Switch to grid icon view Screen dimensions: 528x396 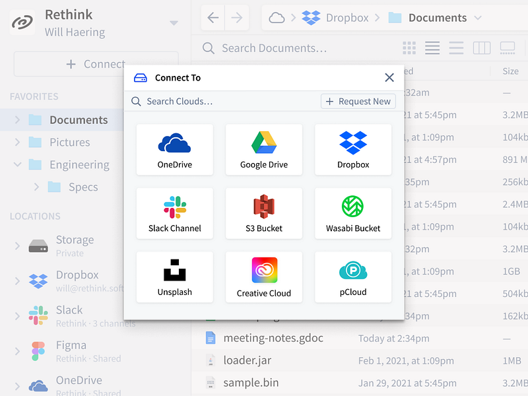[409, 48]
